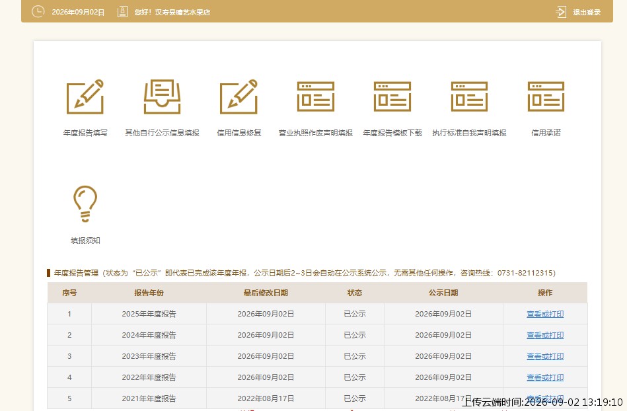Viewport: 627px width, 411px height.
Task: Click 信用信息修复 label
Action: pyautogui.click(x=239, y=133)
